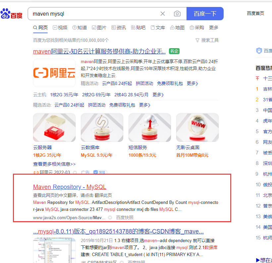
Task: Click Baidu shield icon in right panel
Action: pyautogui.click(x=259, y=50)
